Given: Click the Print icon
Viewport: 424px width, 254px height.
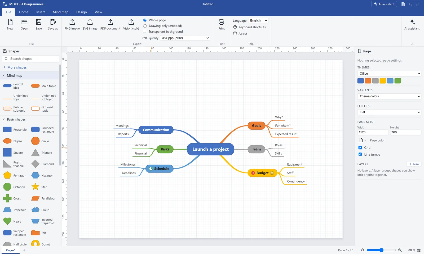Looking at the screenshot, I should coord(222,22).
